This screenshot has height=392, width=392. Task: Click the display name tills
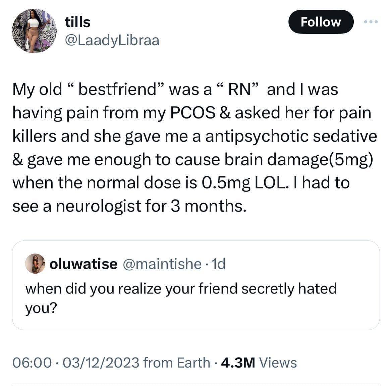point(77,22)
